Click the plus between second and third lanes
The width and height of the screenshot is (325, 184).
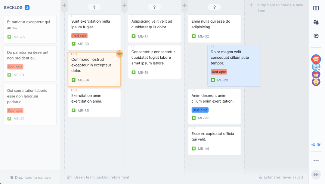coord(184,5)
